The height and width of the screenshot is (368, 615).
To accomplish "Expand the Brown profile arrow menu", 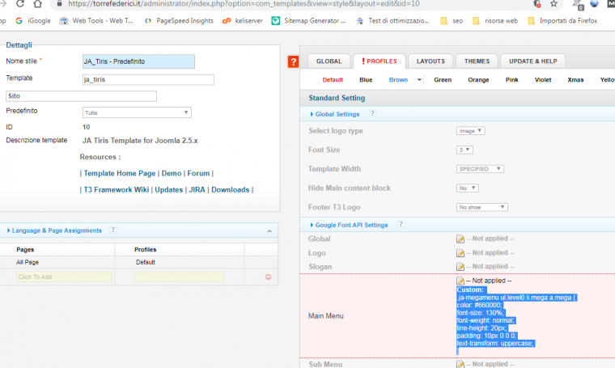I will 419,80.
